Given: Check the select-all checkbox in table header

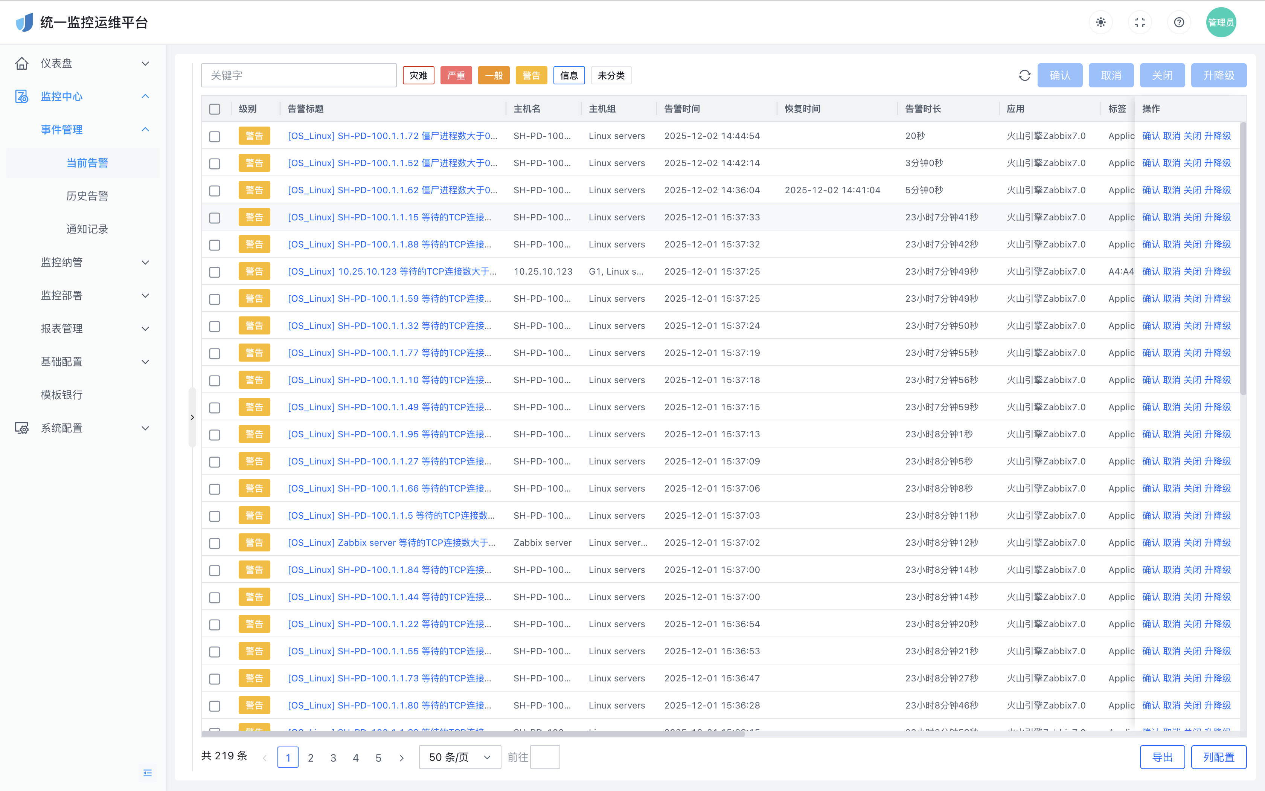Looking at the screenshot, I should tap(214, 109).
